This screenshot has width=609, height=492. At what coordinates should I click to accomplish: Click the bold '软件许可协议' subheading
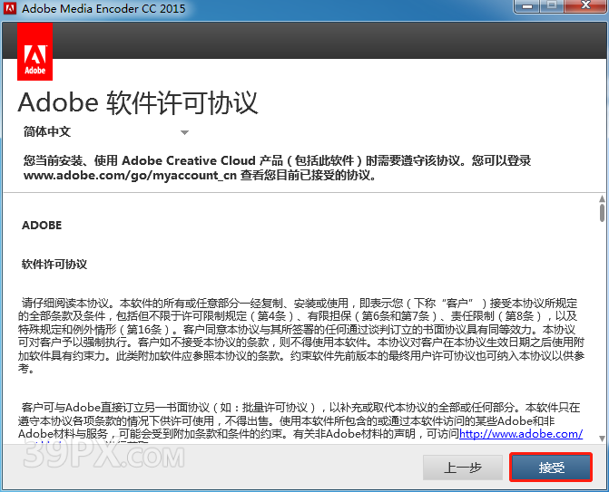click(x=54, y=265)
